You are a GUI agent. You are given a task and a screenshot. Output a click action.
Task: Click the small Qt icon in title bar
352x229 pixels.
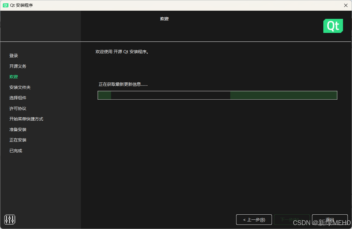(6, 5)
